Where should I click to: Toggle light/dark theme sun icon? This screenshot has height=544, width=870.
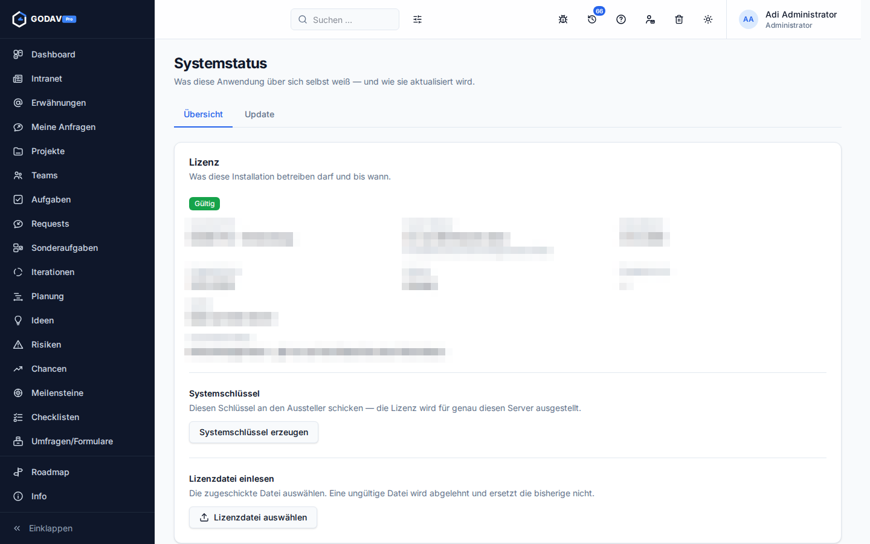(x=708, y=19)
